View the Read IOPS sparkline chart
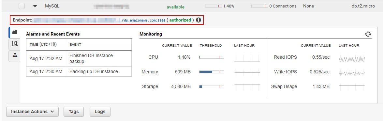Screen dimensions: 383x121 coord(352,58)
